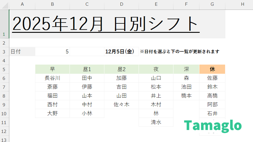Click the 深 shift header cell
253x142 pixels.
click(x=186, y=69)
